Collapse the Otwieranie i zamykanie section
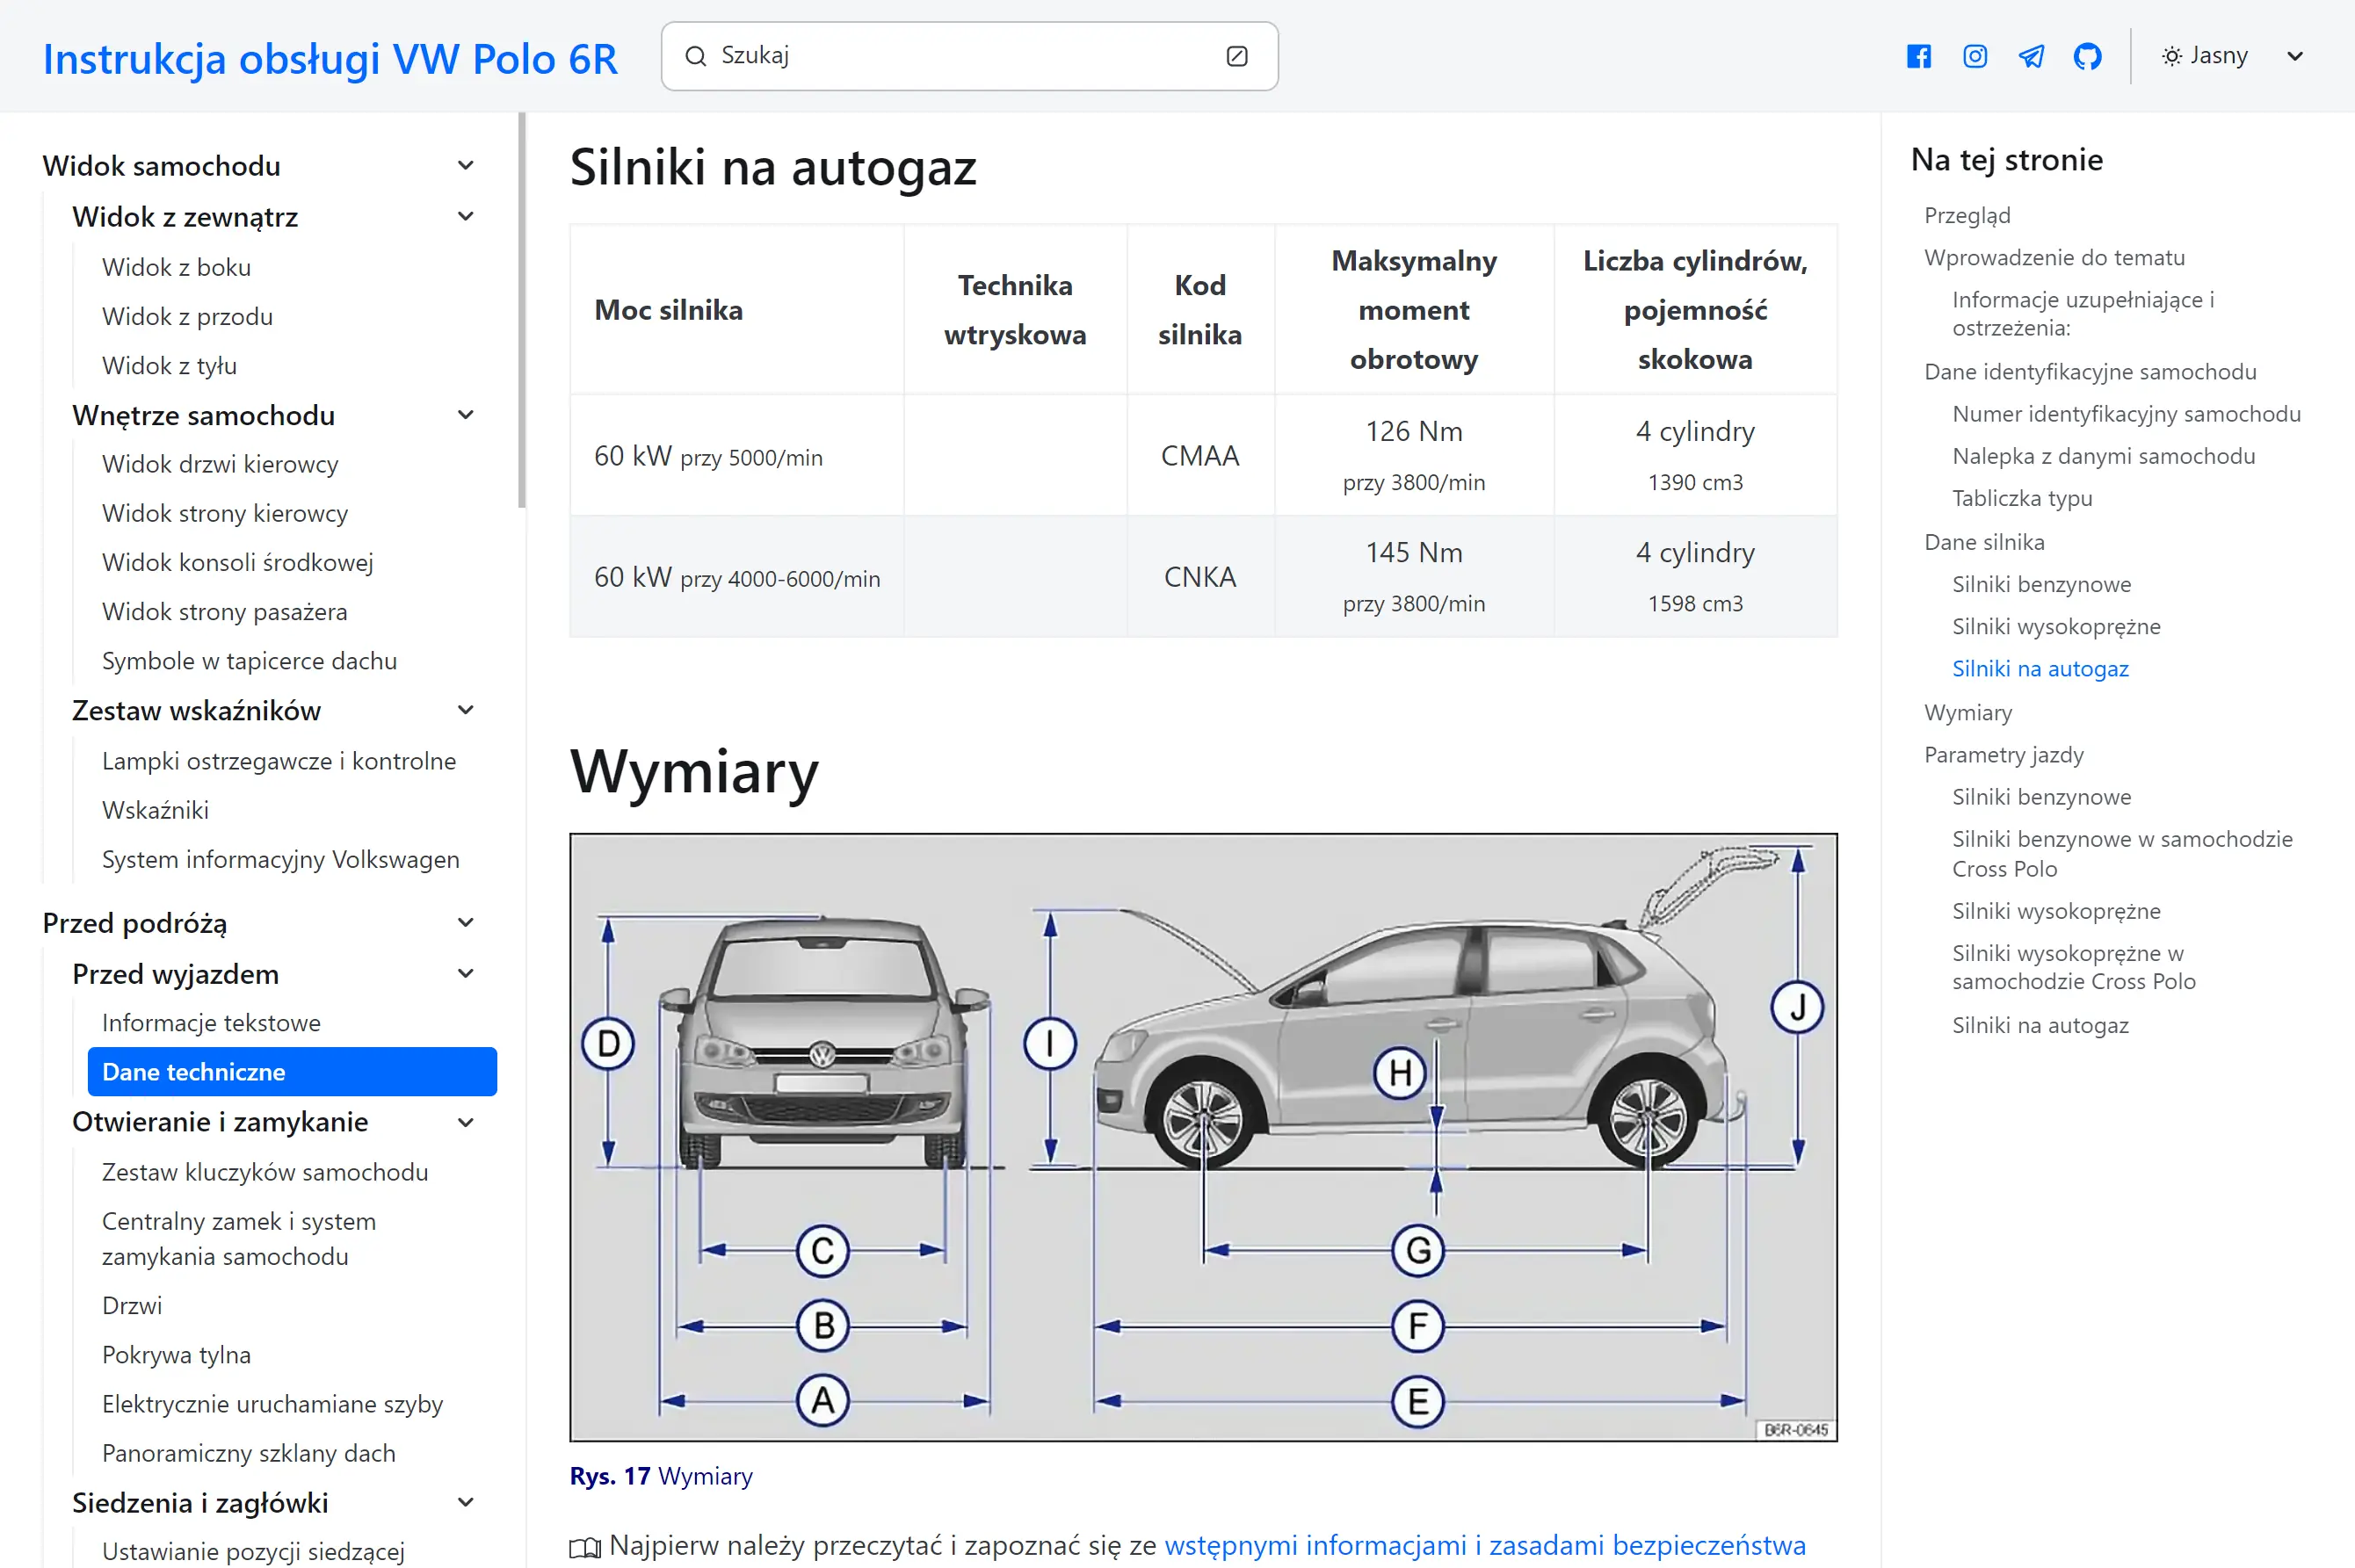 pos(467,1122)
